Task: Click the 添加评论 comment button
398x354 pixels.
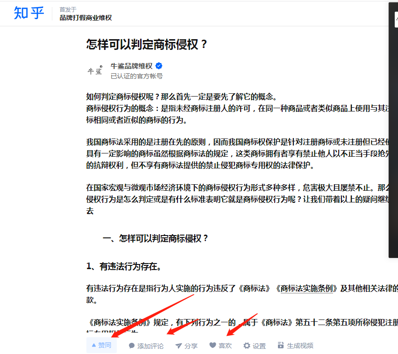Action: pyautogui.click(x=146, y=346)
